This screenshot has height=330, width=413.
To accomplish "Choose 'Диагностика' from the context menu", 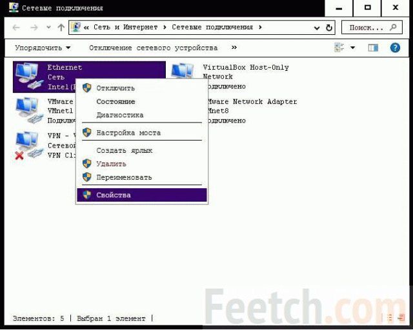I will tap(142, 115).
